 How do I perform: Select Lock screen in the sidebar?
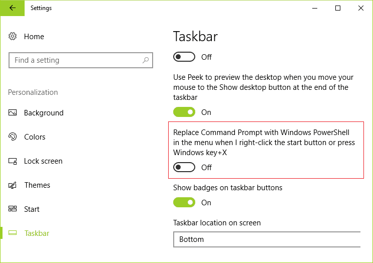(x=43, y=161)
